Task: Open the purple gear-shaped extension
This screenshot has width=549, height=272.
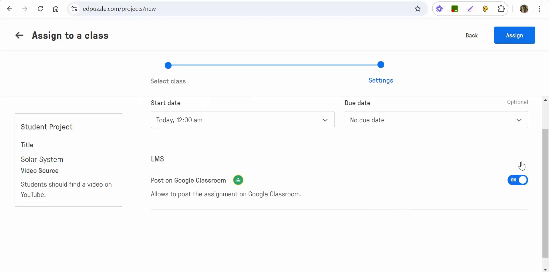Action: tap(439, 9)
